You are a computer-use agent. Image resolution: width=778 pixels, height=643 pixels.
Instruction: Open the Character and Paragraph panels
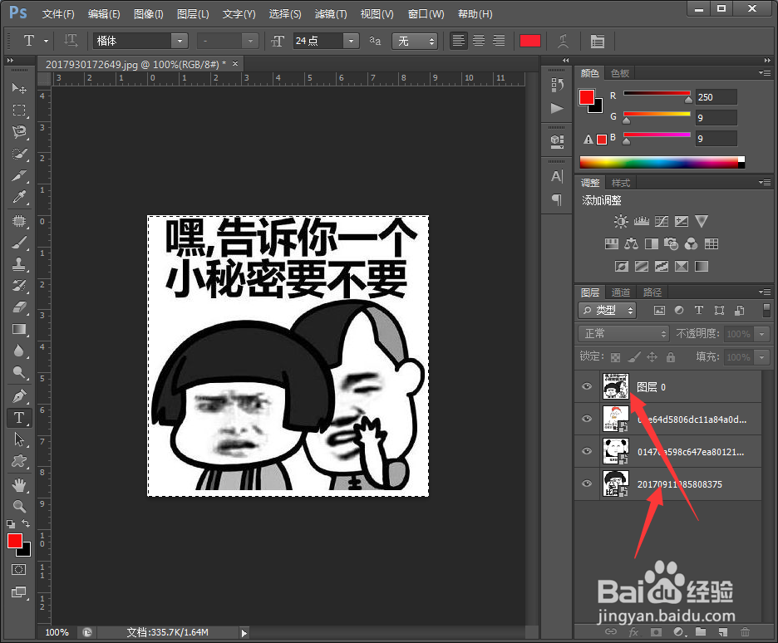597,42
